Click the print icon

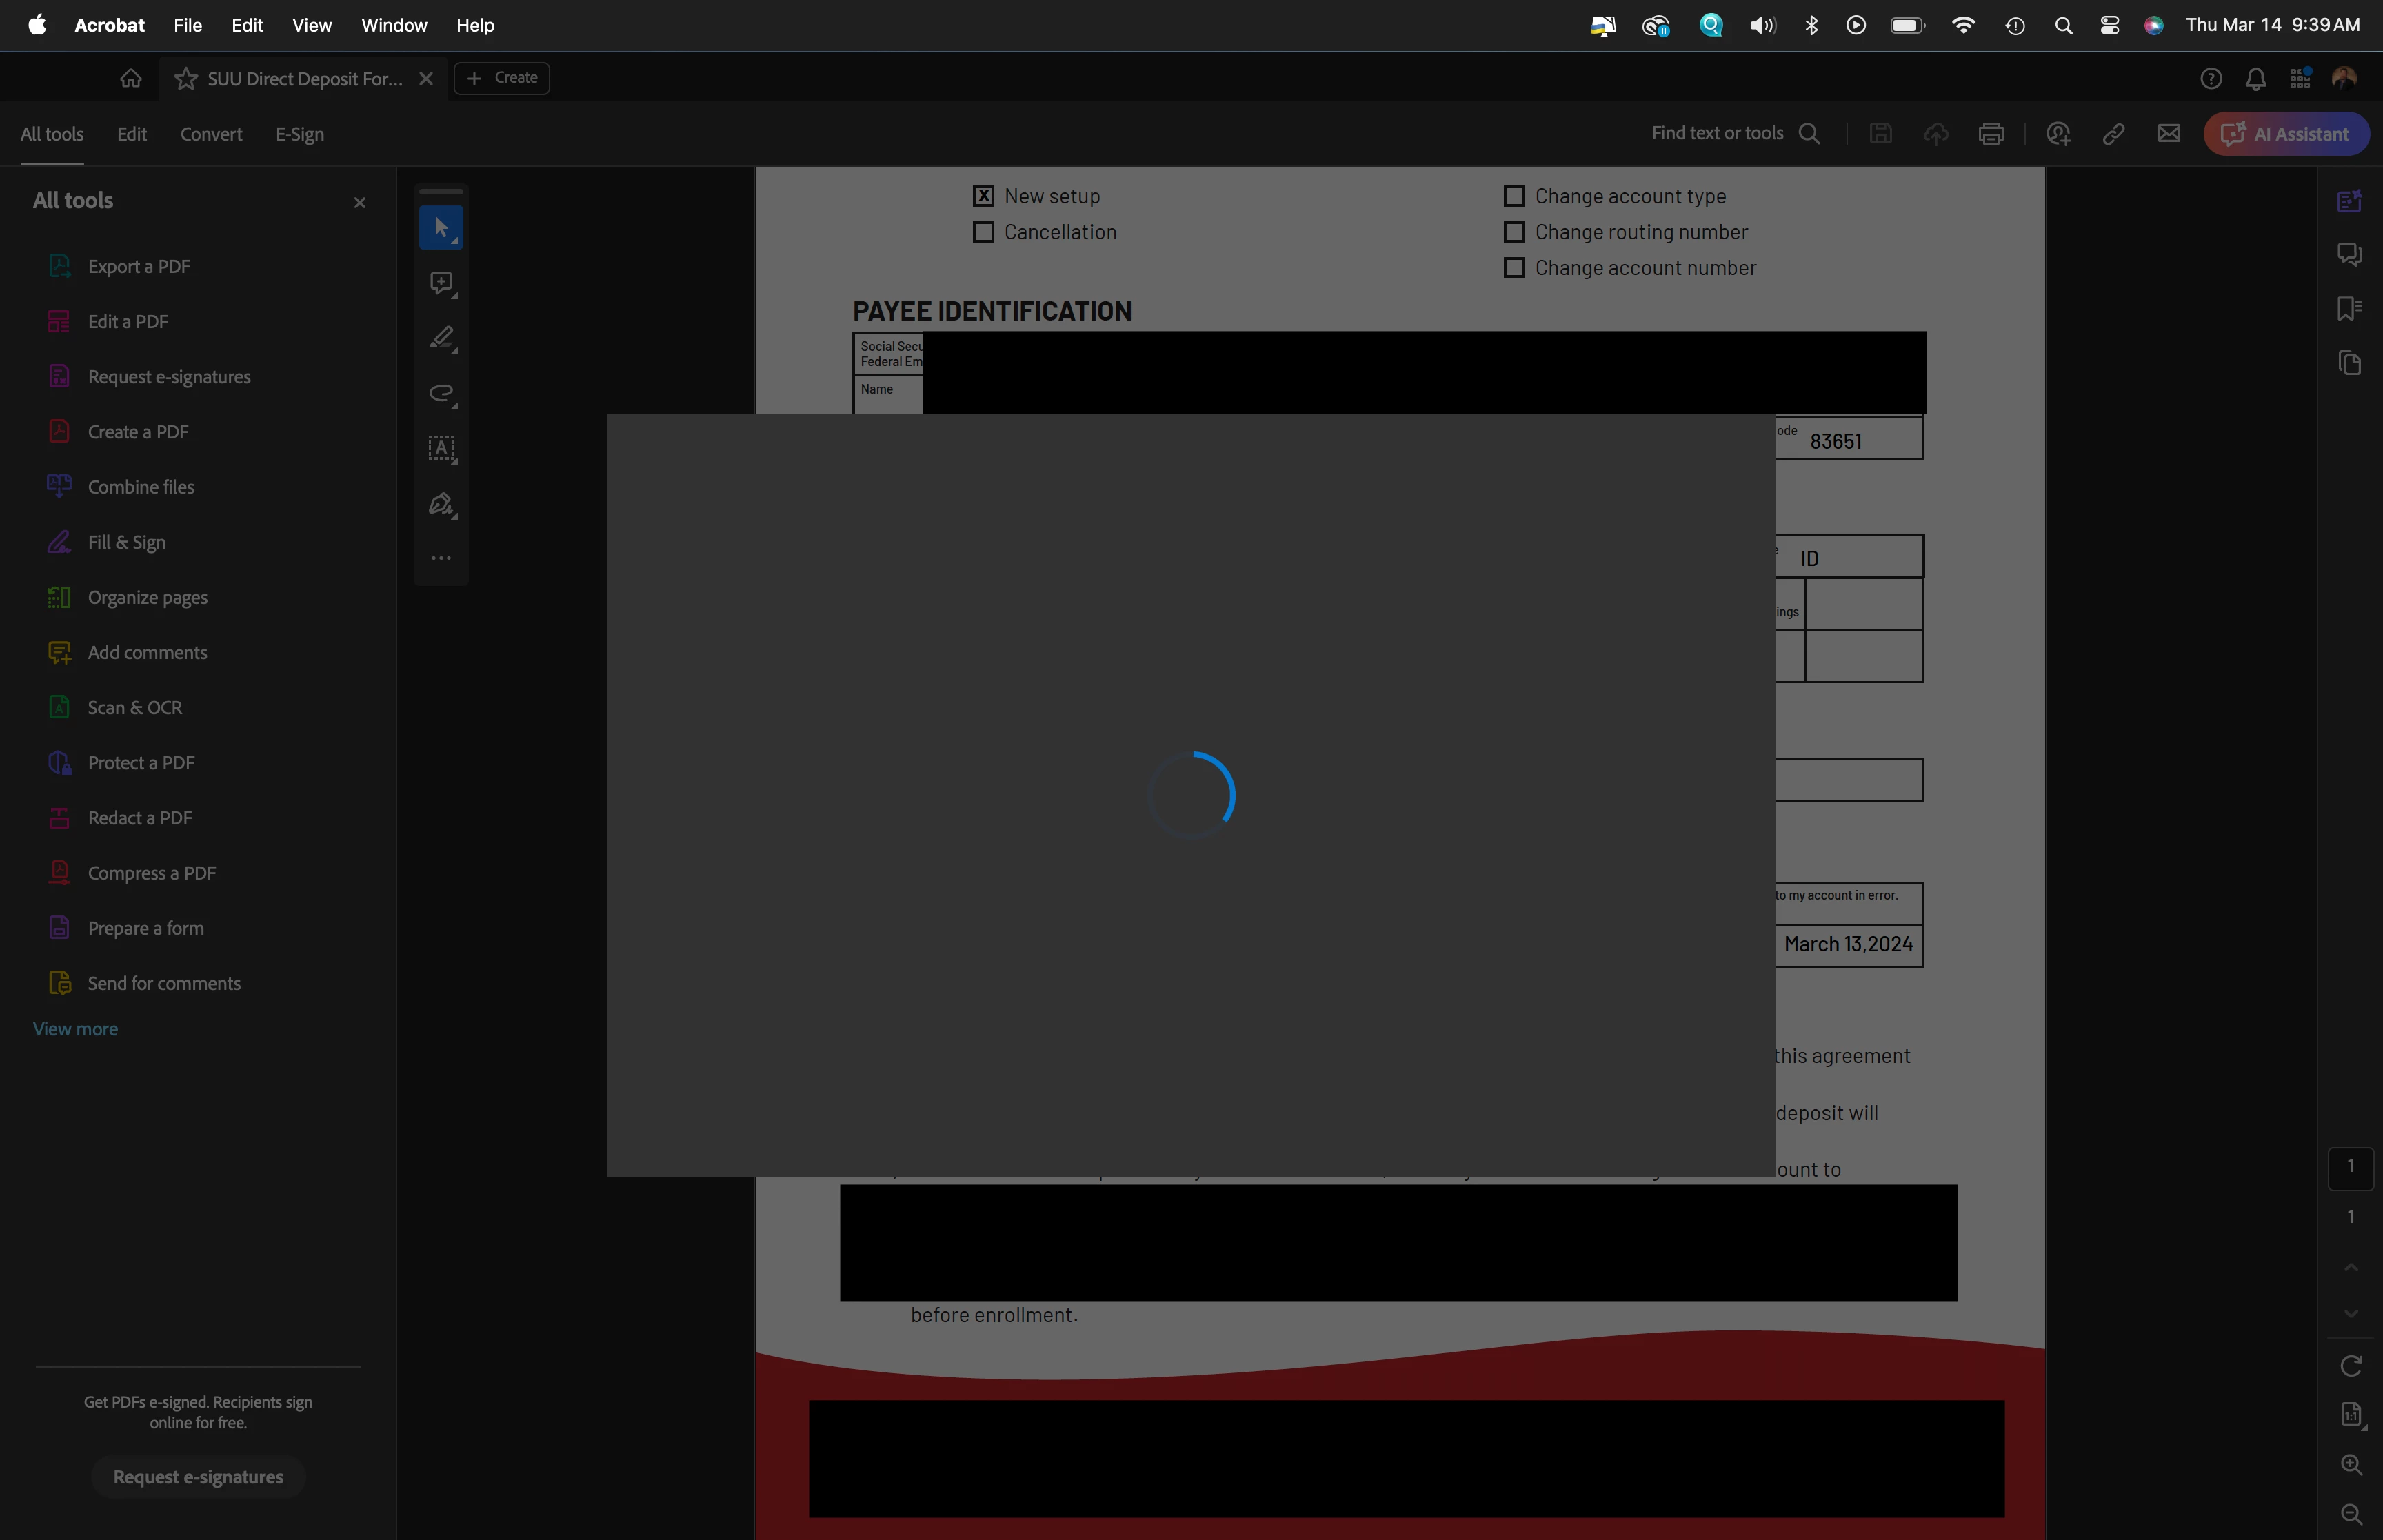(1991, 134)
